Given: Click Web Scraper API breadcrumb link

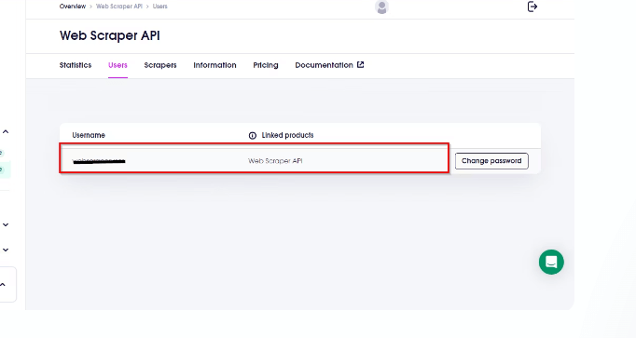Looking at the screenshot, I should coord(118,7).
